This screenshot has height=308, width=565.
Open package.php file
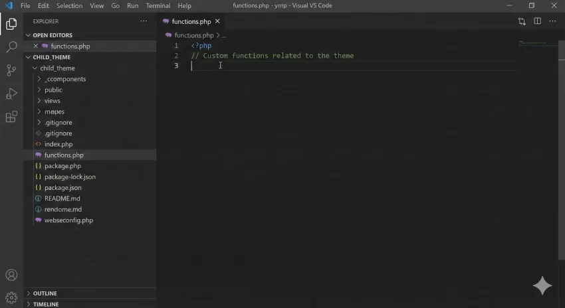(x=62, y=166)
